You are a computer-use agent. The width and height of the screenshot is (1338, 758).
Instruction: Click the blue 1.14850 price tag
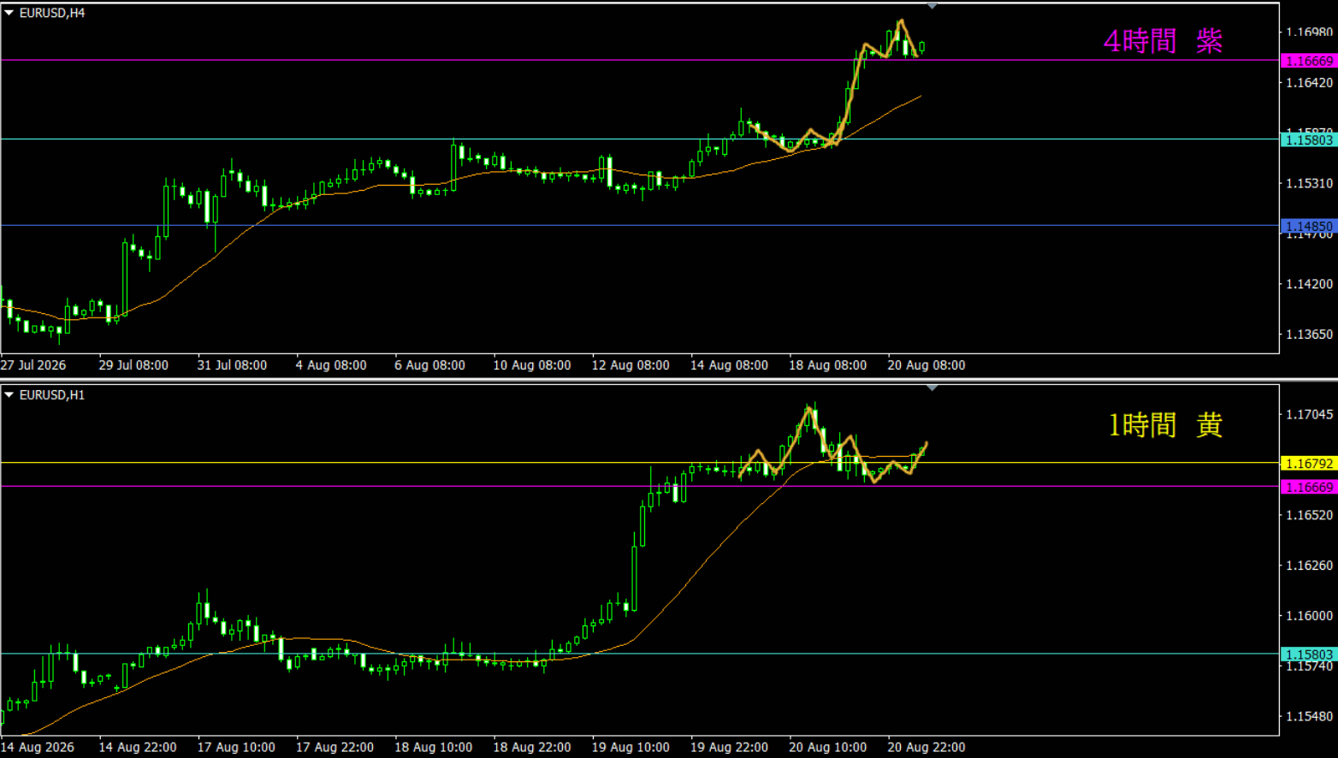click(1309, 227)
